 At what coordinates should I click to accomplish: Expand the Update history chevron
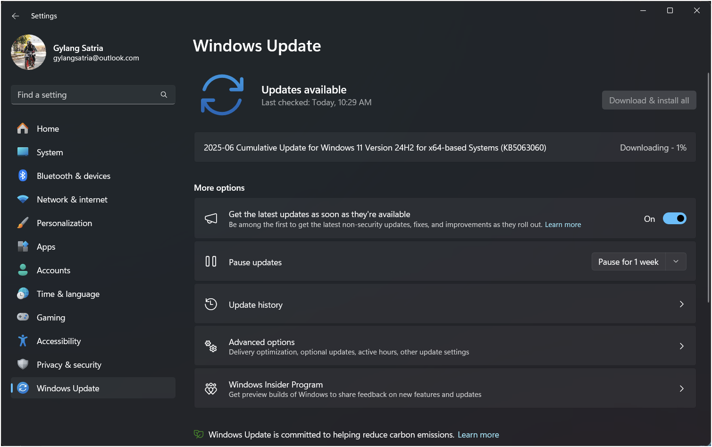click(681, 304)
